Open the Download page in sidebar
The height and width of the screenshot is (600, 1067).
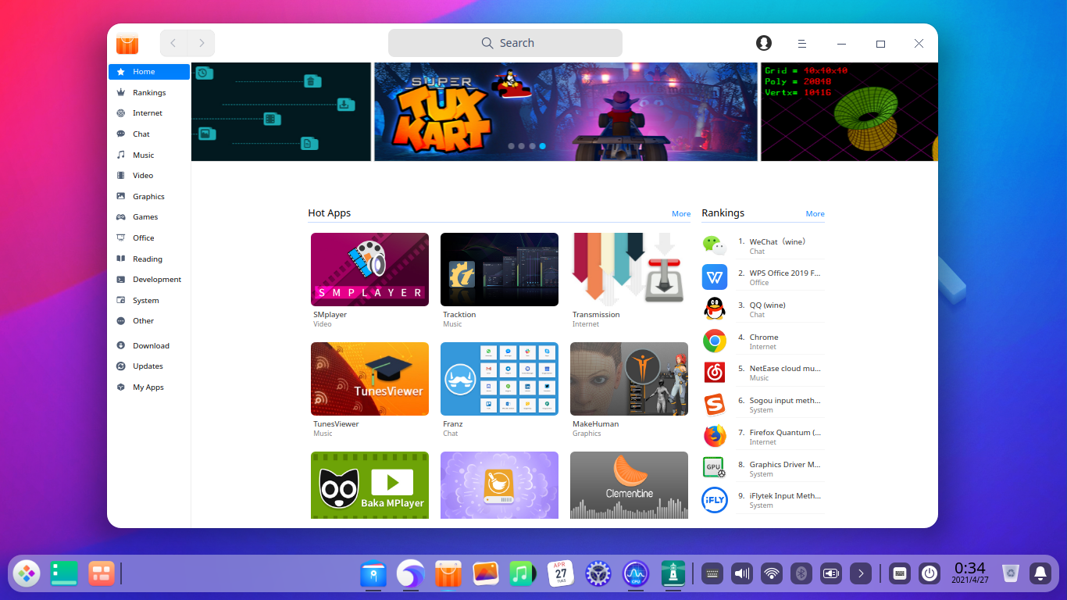tap(149, 345)
